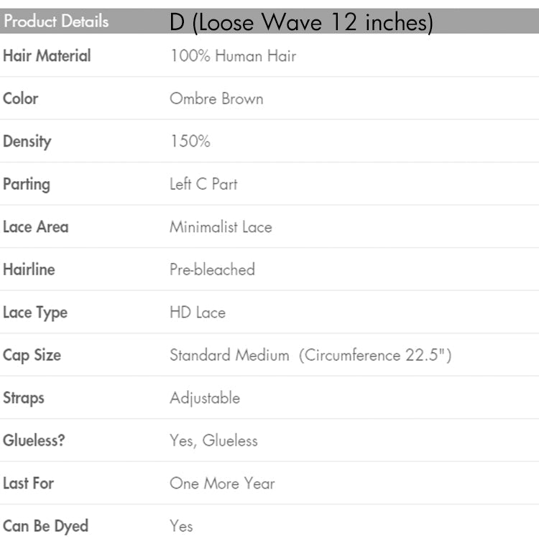Click the Color row label
539x539 pixels.
(x=21, y=98)
